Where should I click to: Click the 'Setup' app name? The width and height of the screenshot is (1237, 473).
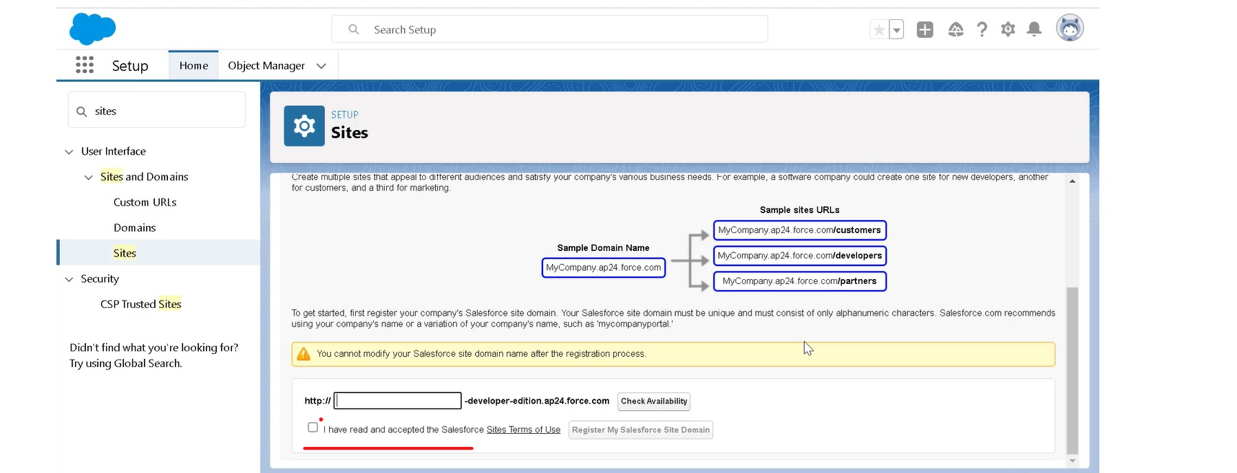click(130, 65)
